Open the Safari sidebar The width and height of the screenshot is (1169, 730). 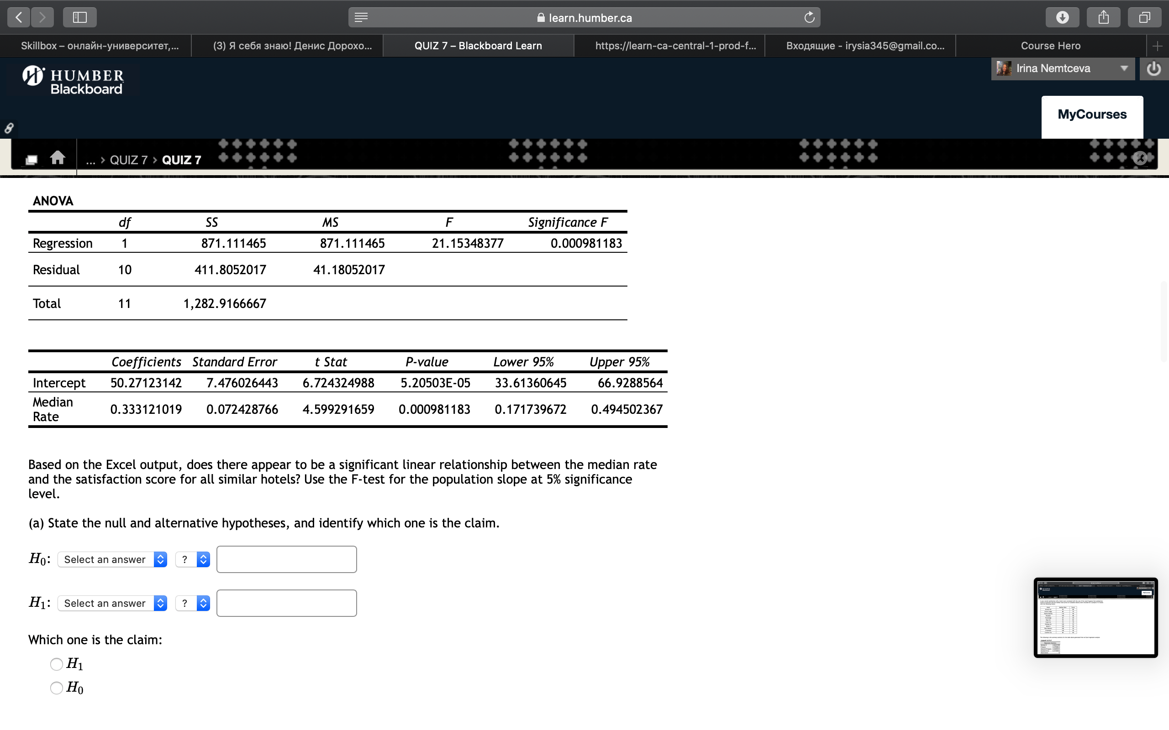pyautogui.click(x=79, y=17)
